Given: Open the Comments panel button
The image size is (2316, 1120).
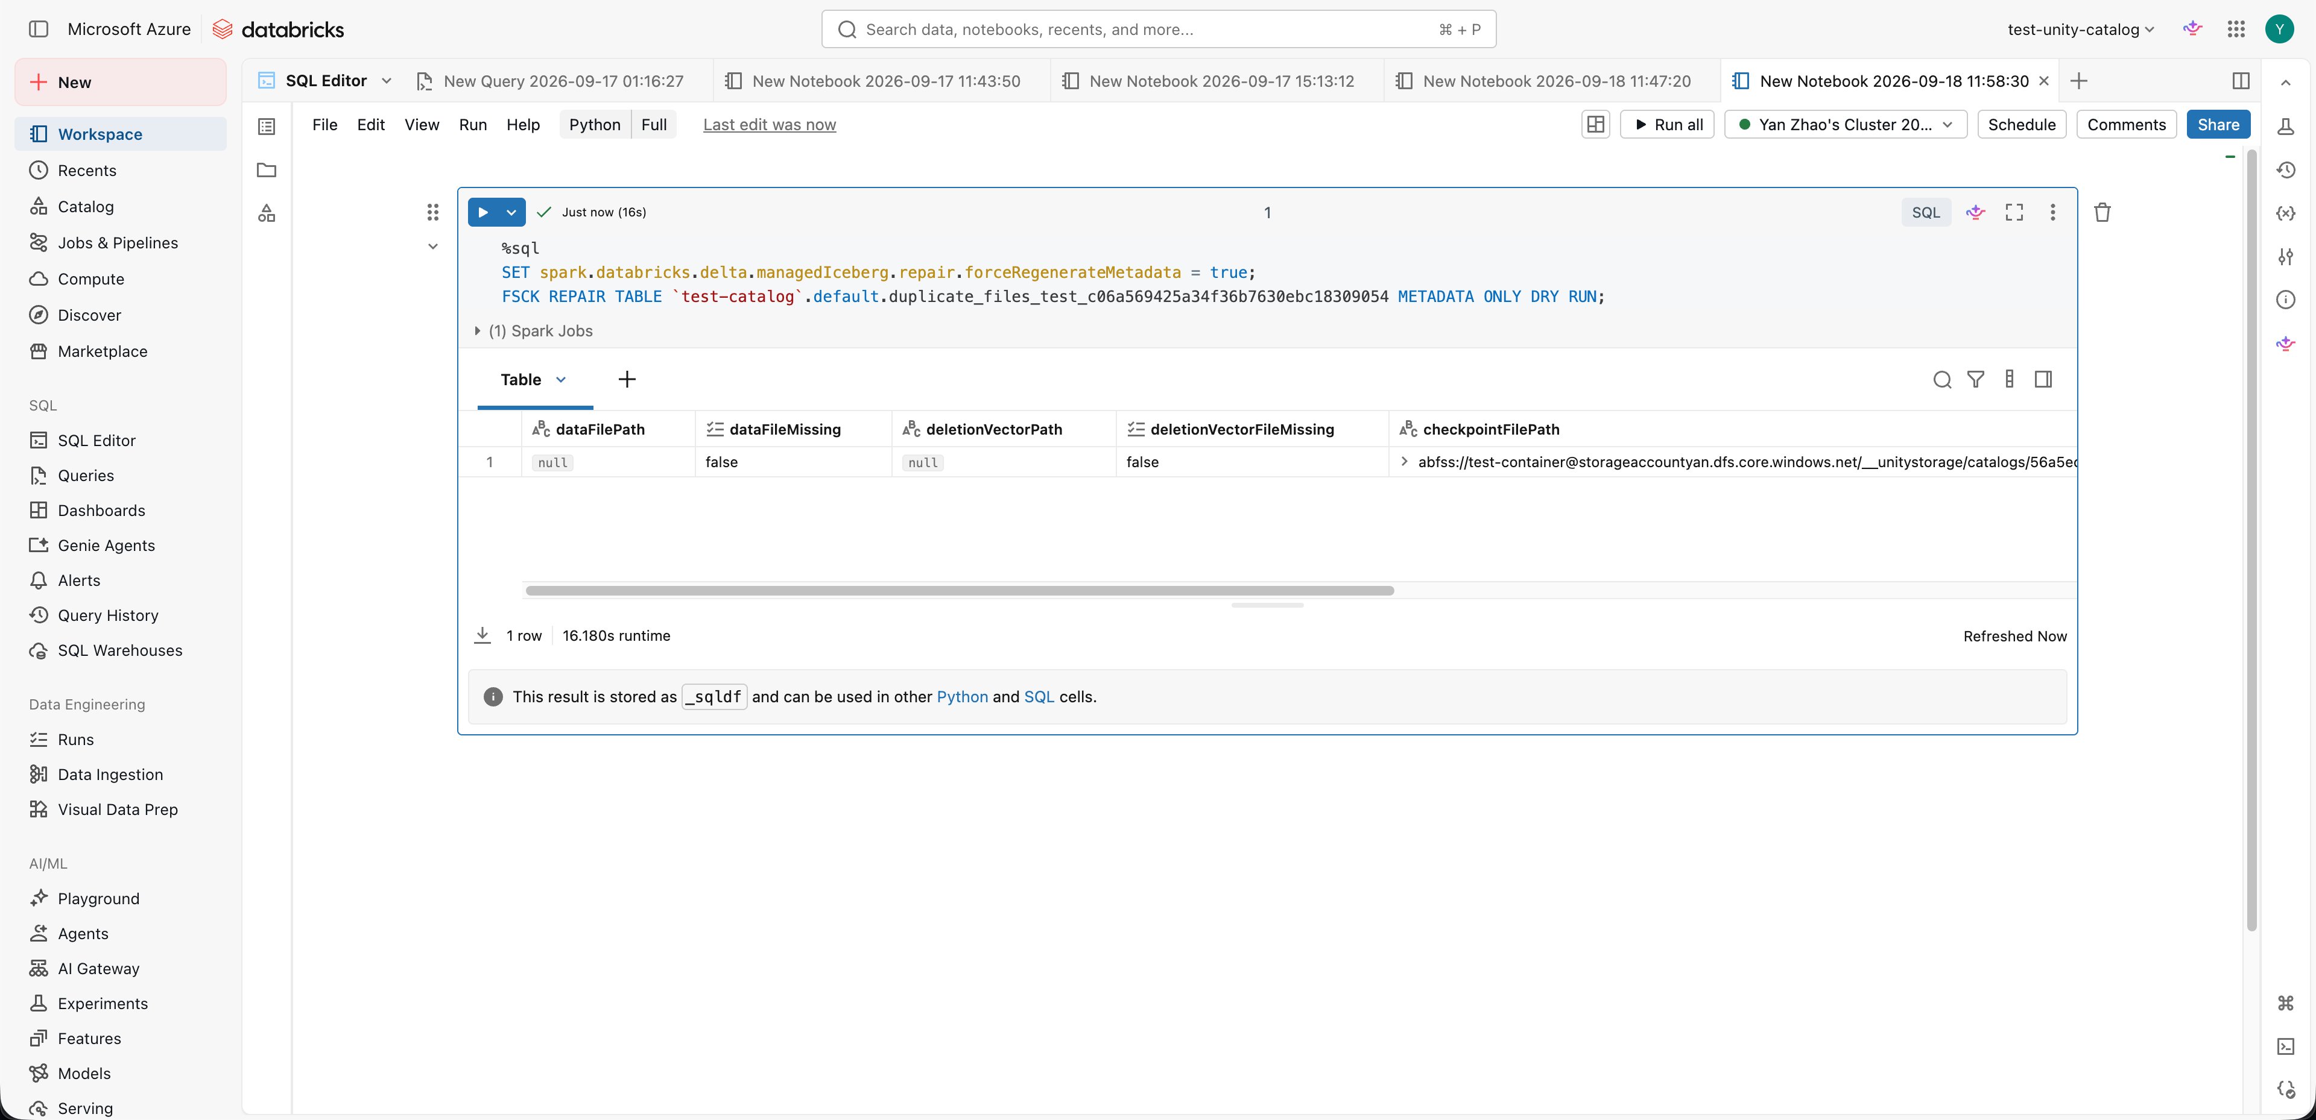Looking at the screenshot, I should (x=2126, y=124).
